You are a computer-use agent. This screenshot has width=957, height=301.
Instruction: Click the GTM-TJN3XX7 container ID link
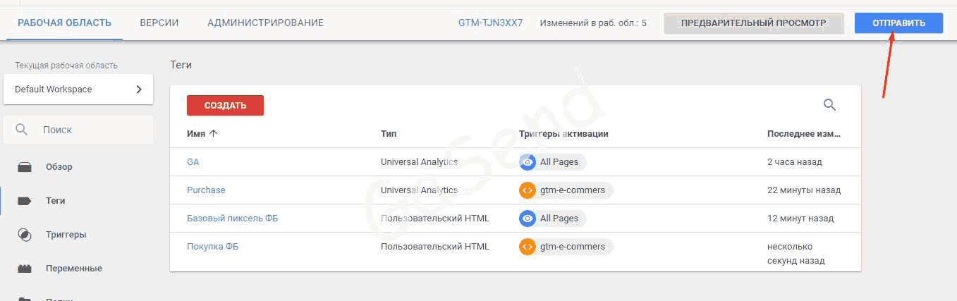(490, 23)
